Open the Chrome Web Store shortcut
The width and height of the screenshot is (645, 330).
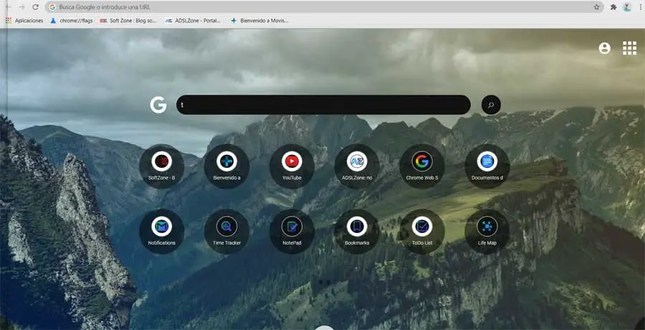coord(422,166)
